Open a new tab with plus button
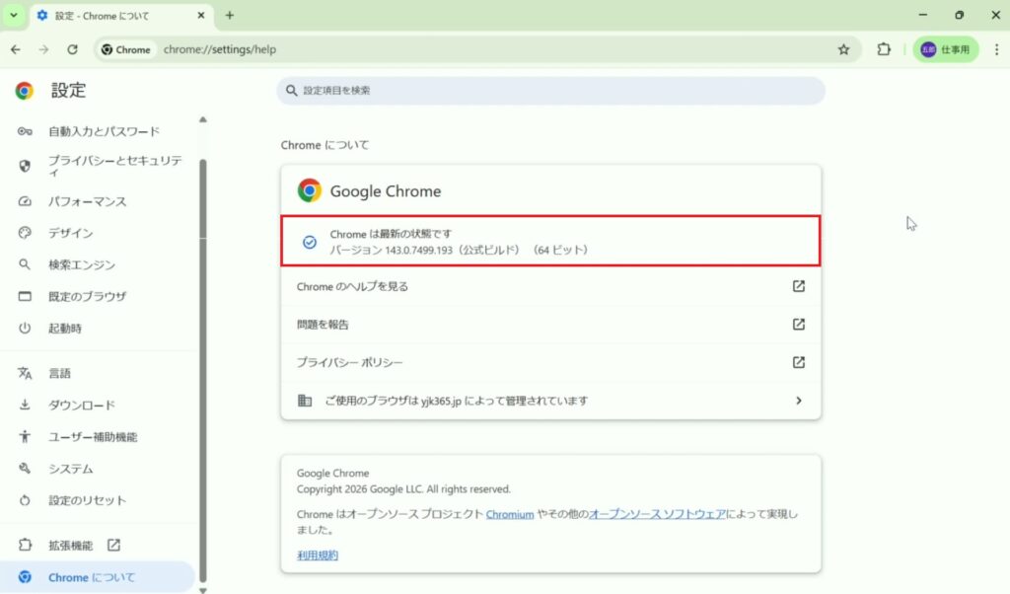Screen dimensions: 1010x594 point(230,16)
